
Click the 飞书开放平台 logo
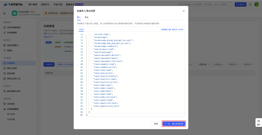pos(13,4)
